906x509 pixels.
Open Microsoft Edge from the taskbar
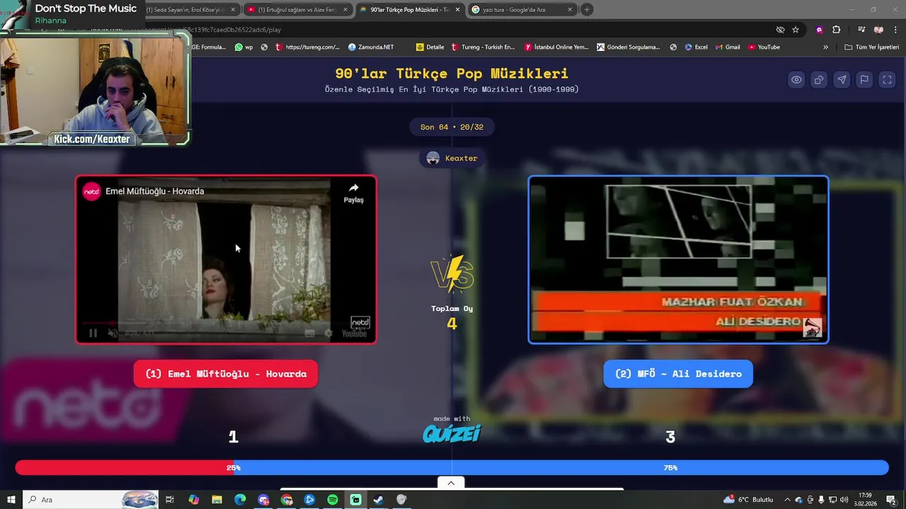[x=240, y=500]
